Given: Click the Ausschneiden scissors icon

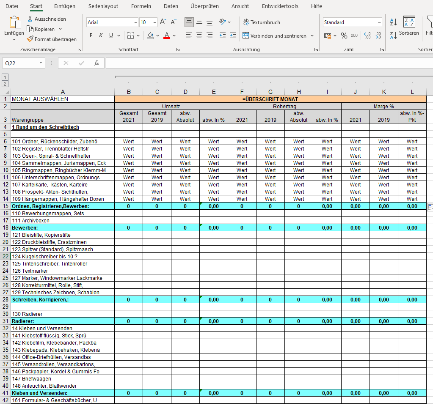Looking at the screenshot, I should (x=30, y=19).
